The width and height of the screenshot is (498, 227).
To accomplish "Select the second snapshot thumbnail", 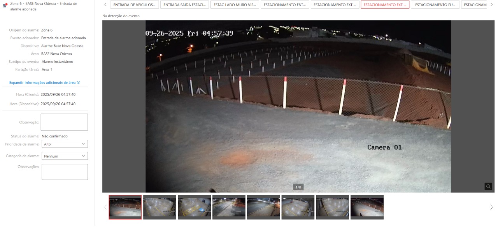I will tap(160, 207).
